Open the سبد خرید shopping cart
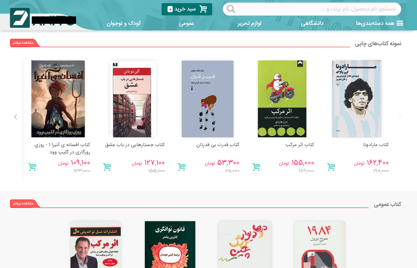The image size is (417, 268). pos(187,9)
